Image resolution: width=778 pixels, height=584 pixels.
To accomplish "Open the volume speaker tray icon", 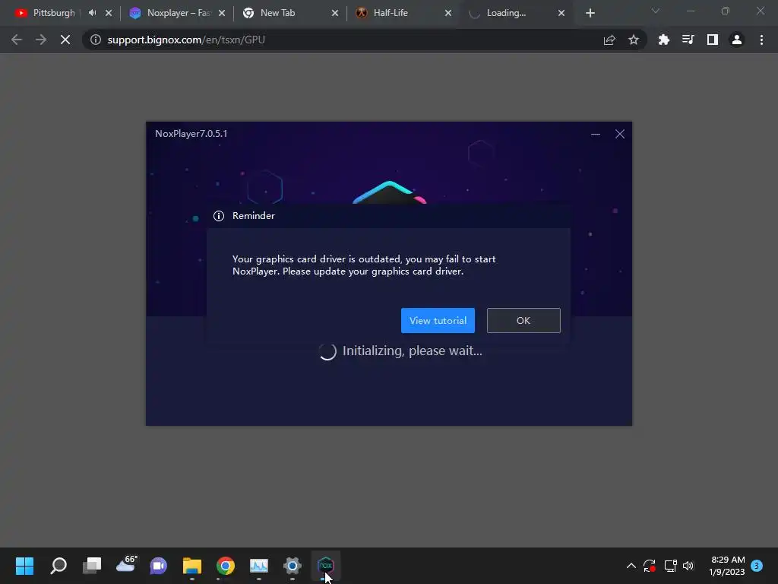I will [x=688, y=566].
